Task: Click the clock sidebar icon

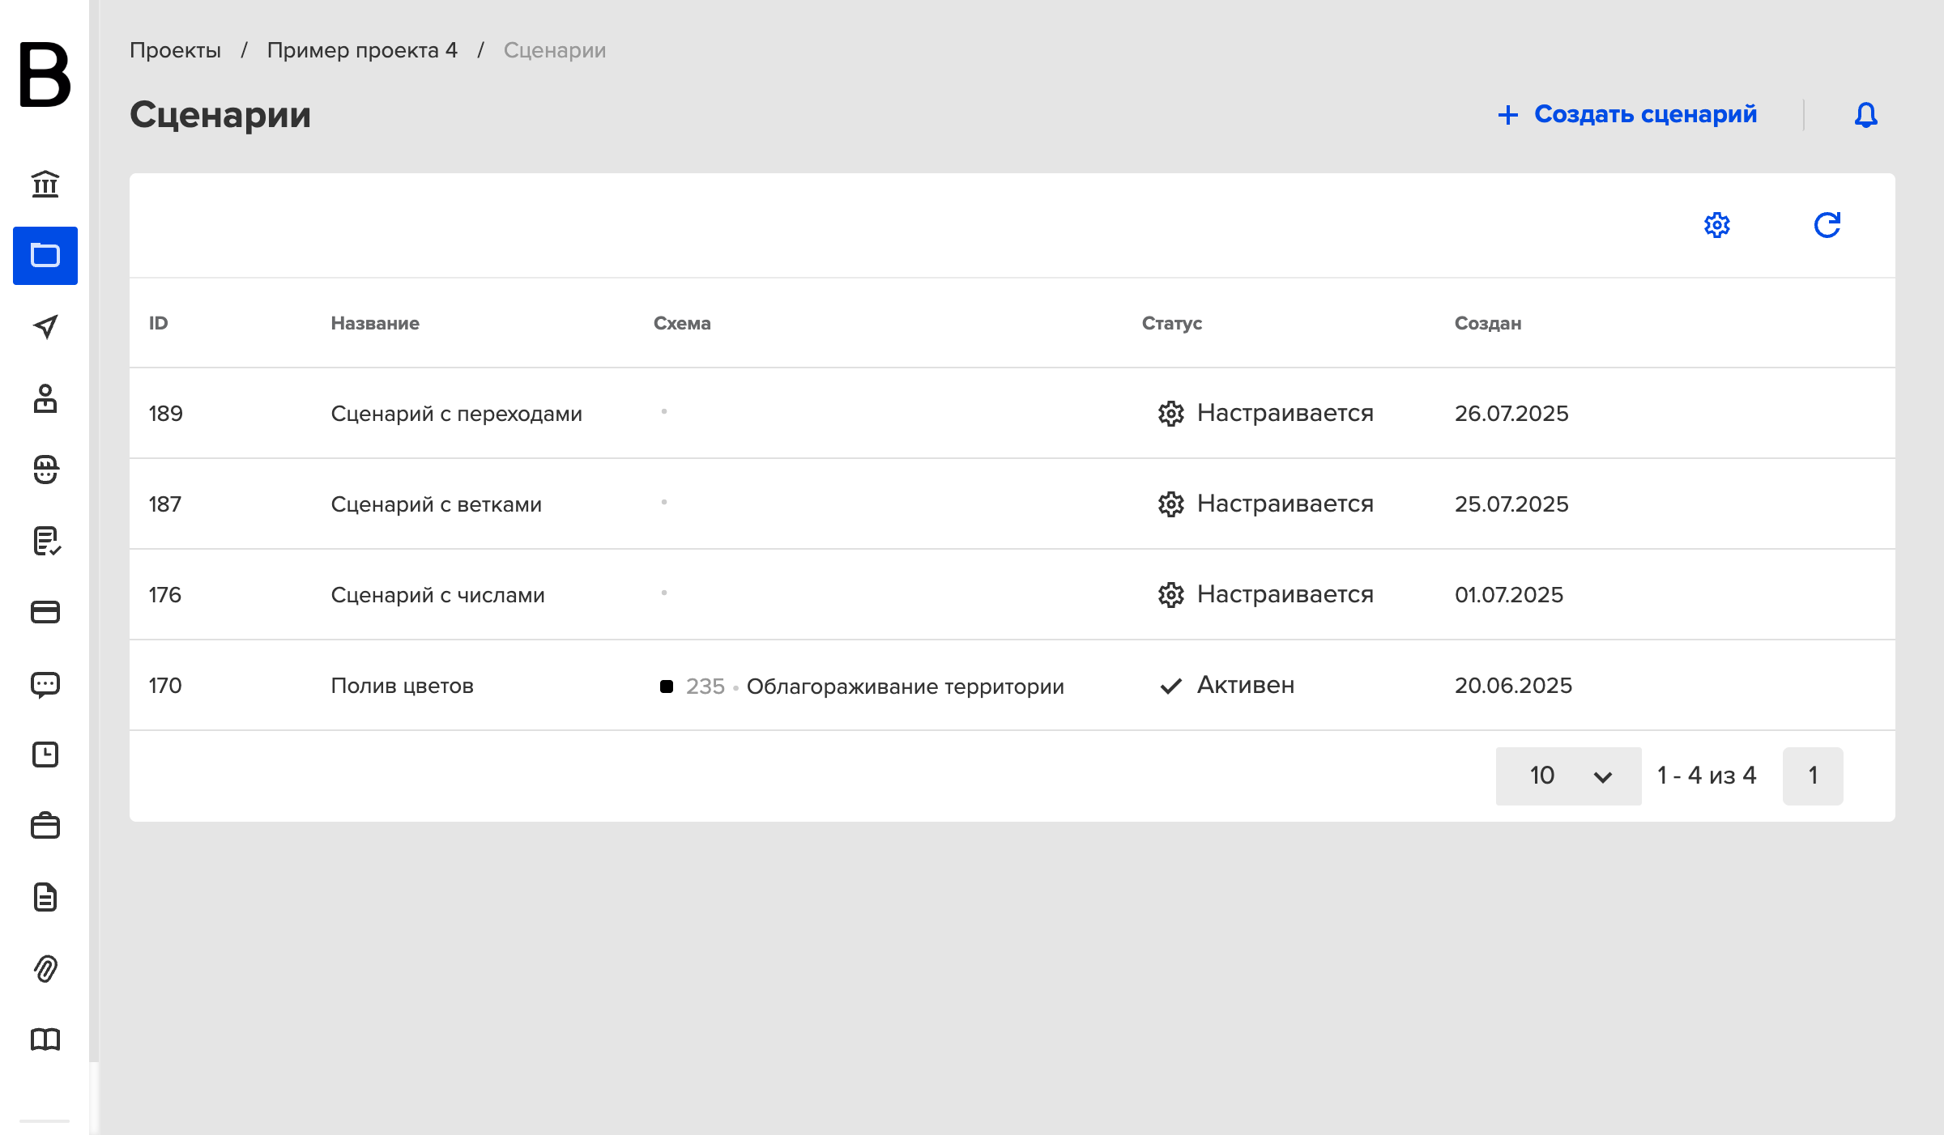Action: pyautogui.click(x=45, y=755)
